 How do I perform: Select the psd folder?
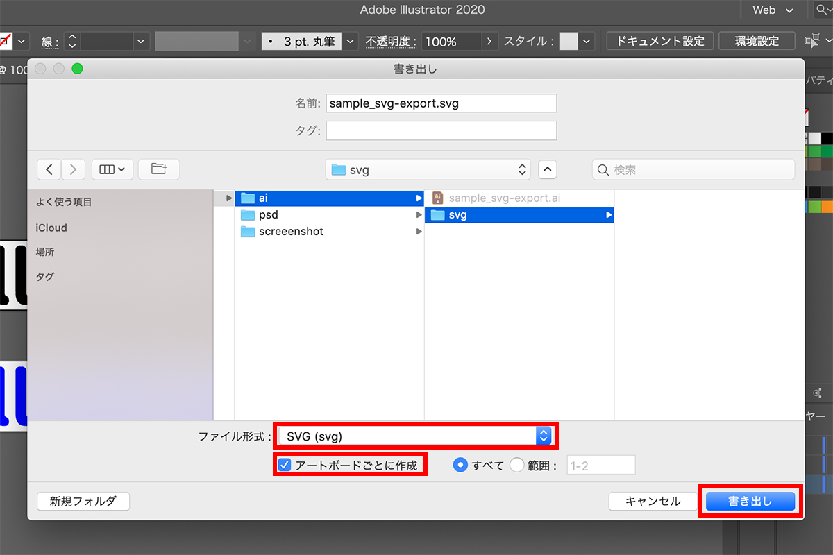(329, 215)
